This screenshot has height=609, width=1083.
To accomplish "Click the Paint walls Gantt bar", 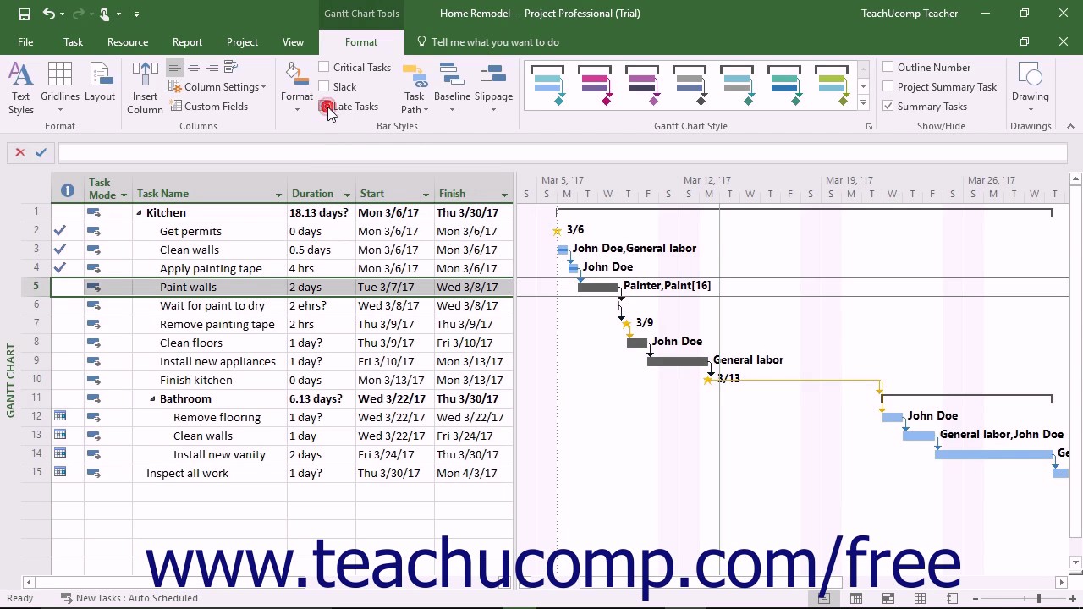I will pyautogui.click(x=598, y=287).
